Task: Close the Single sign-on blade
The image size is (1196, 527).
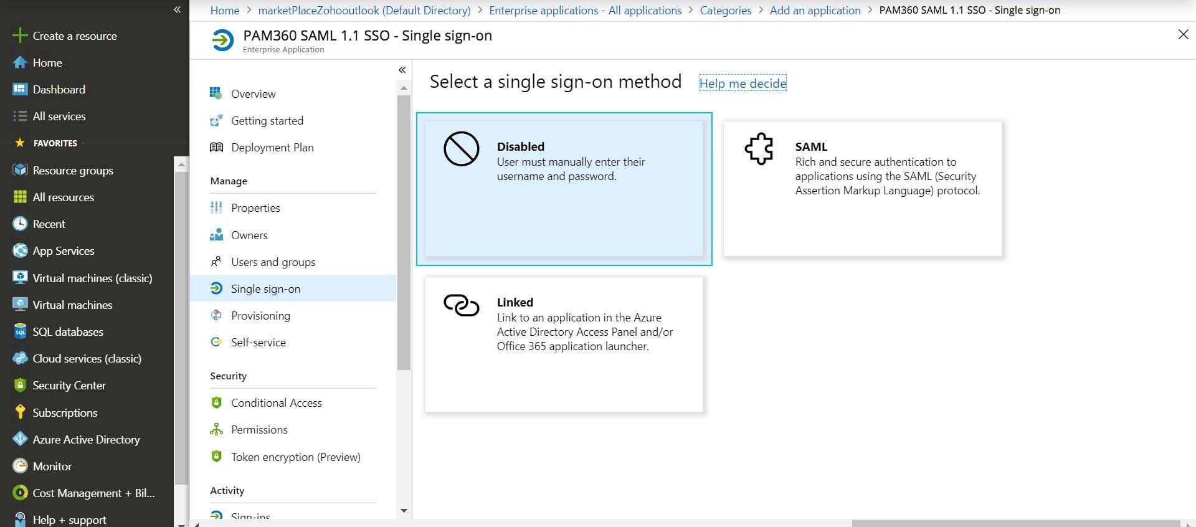Action: (x=1183, y=35)
